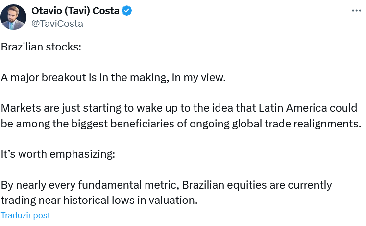Viewport: 366px width, 226px height.
Task: Click the 'biggest beneficiaries' phrase
Action: click(123, 124)
